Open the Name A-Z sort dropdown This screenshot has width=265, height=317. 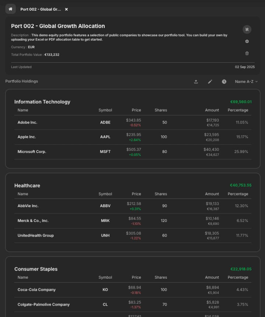pos(246,81)
